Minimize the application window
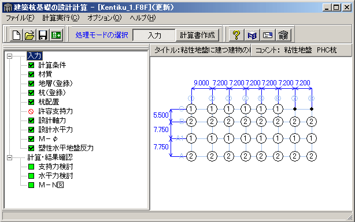 [x=327, y=7]
